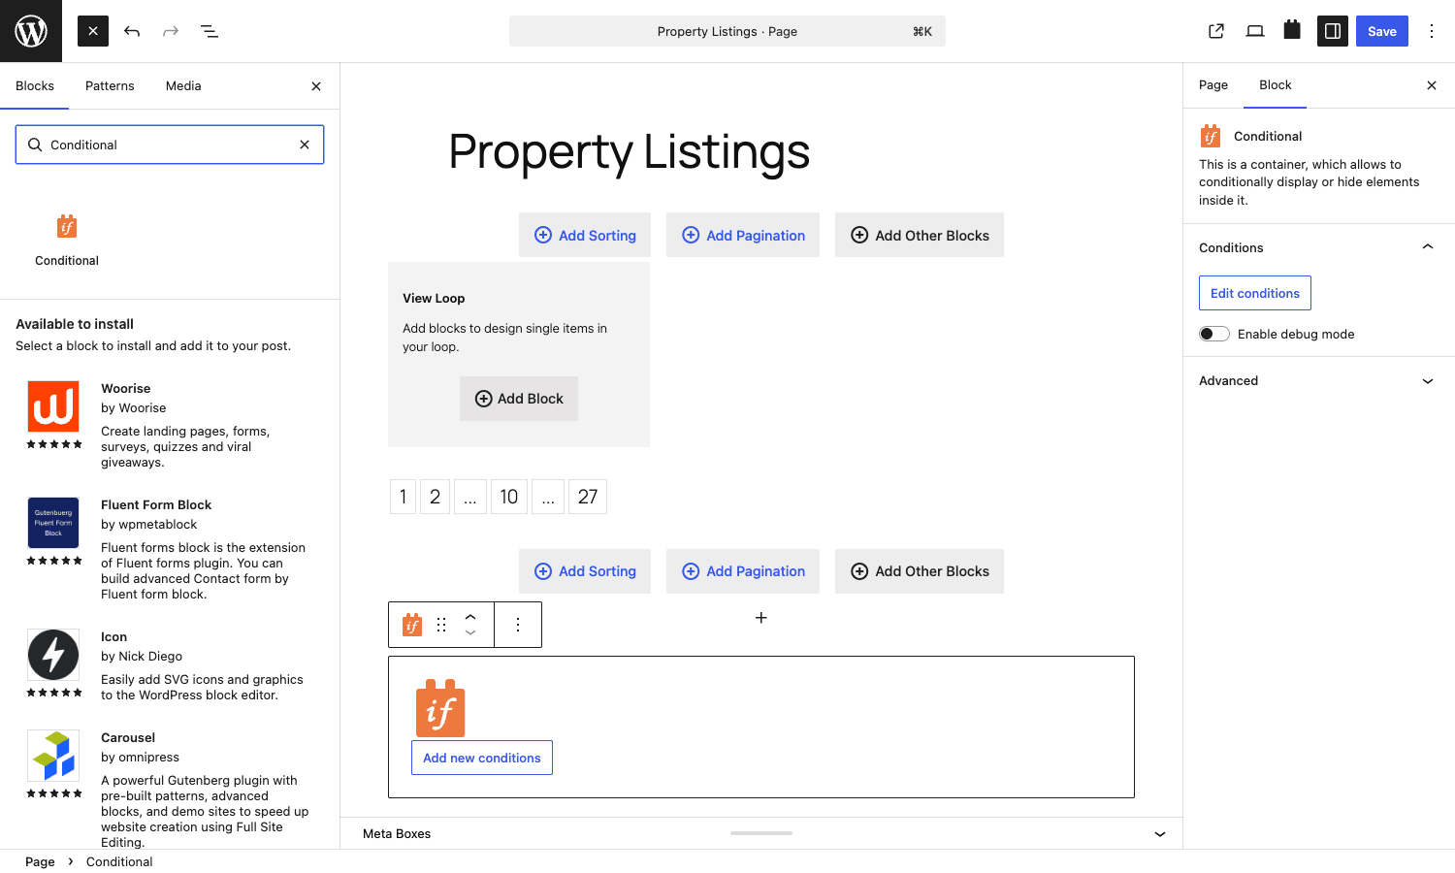Image resolution: width=1455 pixels, height=873 pixels.
Task: Toggle the Settings sidebar panel icon
Action: point(1333,31)
